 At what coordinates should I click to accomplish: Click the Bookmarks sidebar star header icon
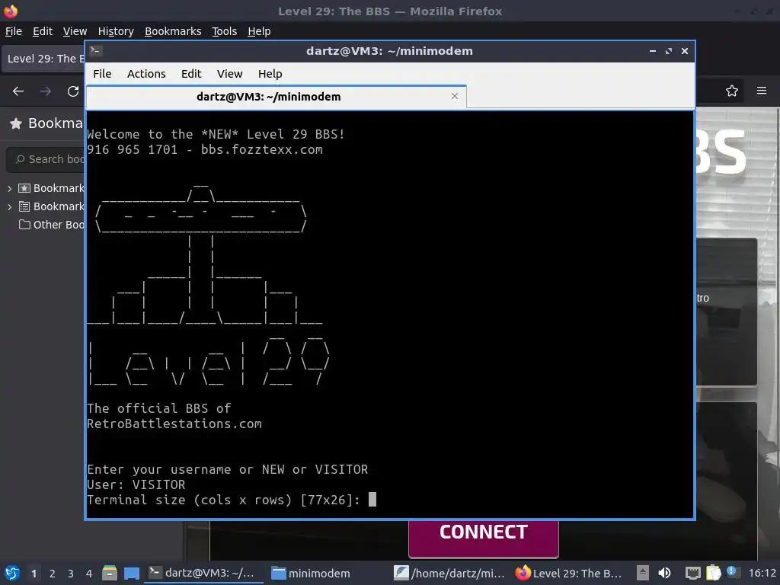(x=16, y=123)
